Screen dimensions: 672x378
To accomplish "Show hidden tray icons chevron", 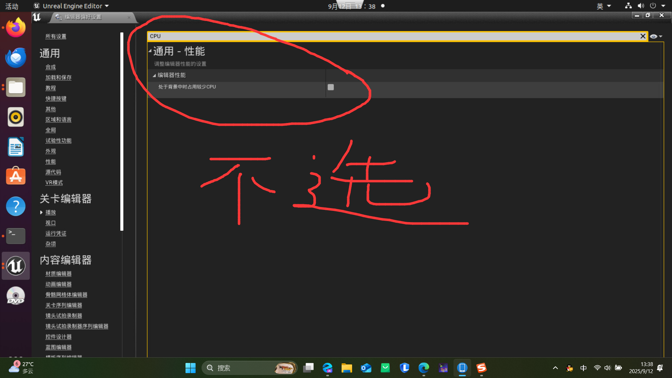I will (x=555, y=368).
